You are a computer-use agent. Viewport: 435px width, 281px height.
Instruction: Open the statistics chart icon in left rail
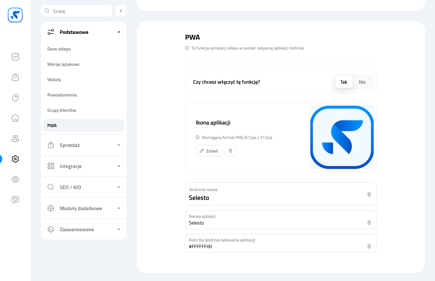coord(15,57)
